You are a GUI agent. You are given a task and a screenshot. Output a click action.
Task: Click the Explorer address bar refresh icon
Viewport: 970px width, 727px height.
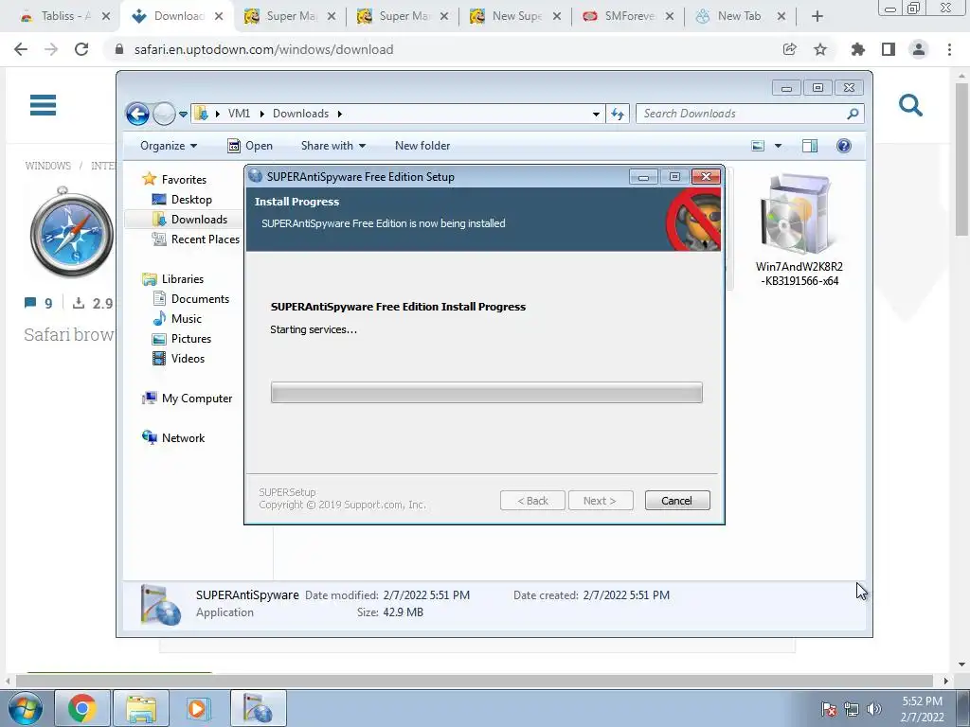pos(618,114)
